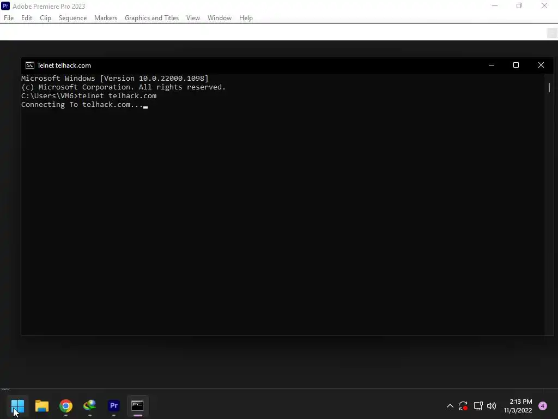Open File Explorer from the taskbar
This screenshot has height=419, width=558.
41,406
